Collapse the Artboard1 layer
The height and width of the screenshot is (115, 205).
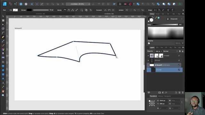[148, 65]
